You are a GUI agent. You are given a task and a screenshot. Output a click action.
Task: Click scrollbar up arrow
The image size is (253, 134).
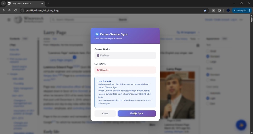[x=251, y=16]
